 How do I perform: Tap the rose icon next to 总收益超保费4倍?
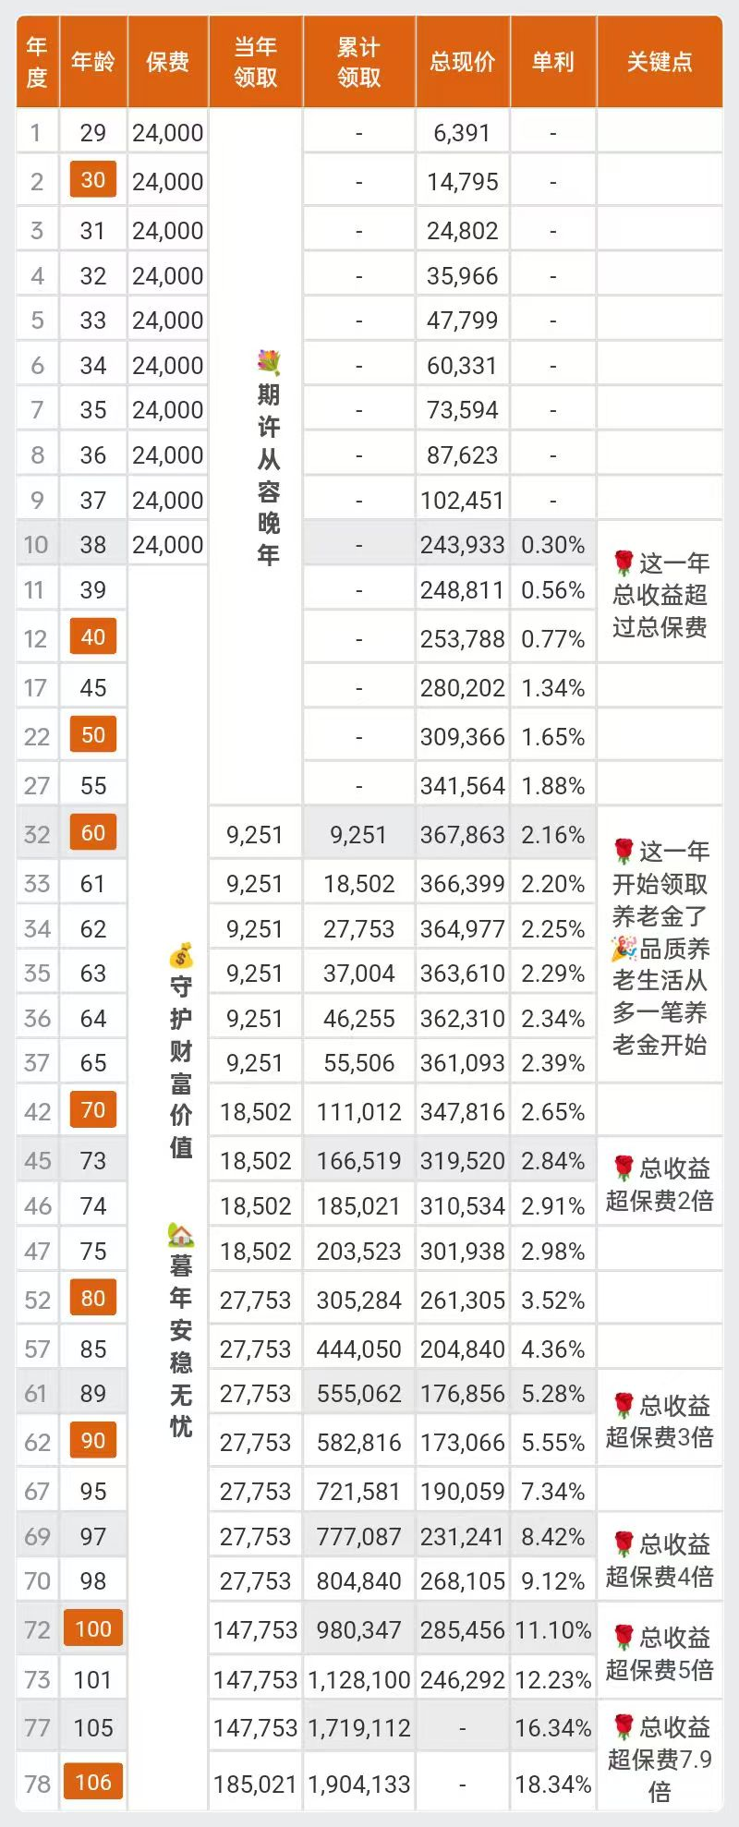pyautogui.click(x=624, y=1543)
